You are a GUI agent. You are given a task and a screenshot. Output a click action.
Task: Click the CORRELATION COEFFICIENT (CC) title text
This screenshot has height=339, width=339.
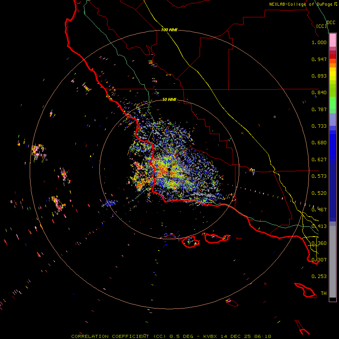[x=119, y=336]
